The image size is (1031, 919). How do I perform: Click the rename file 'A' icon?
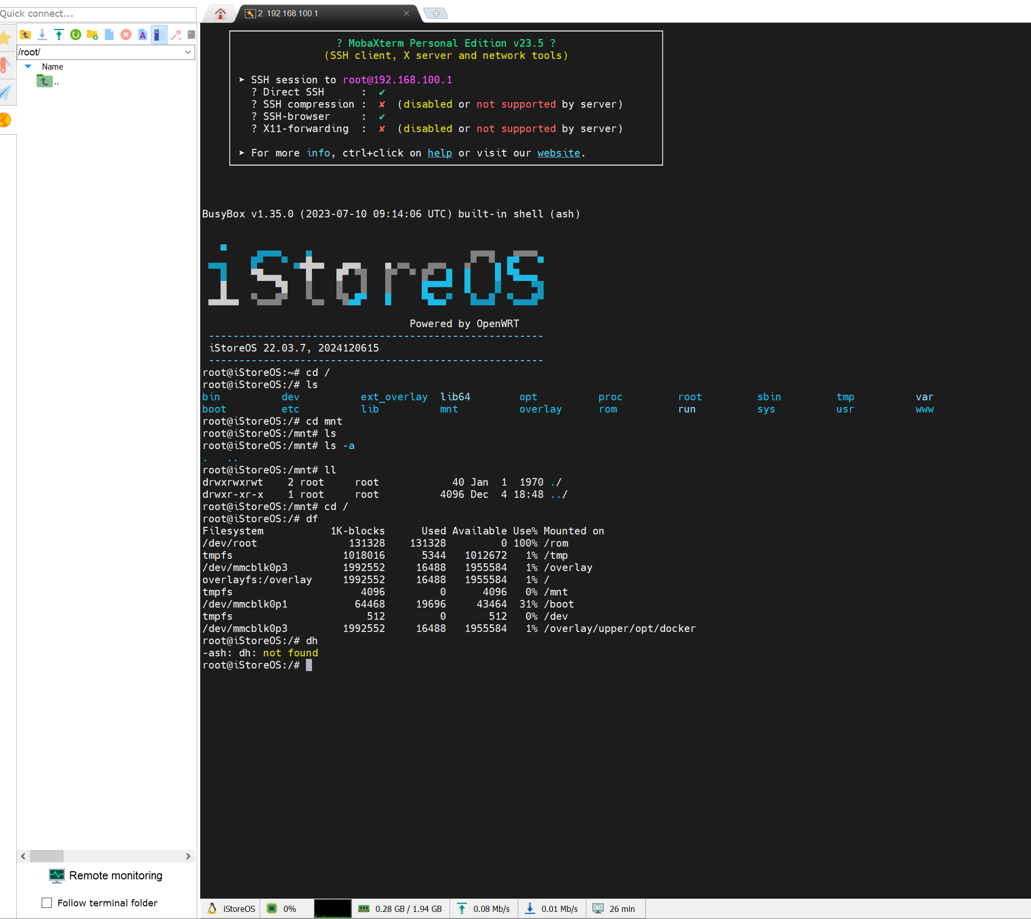tap(143, 35)
